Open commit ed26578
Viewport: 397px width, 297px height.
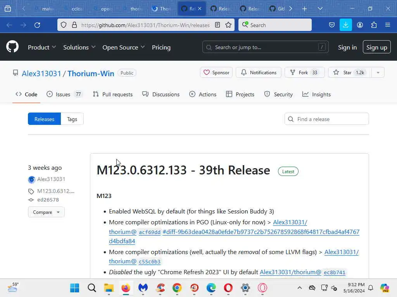(48, 200)
